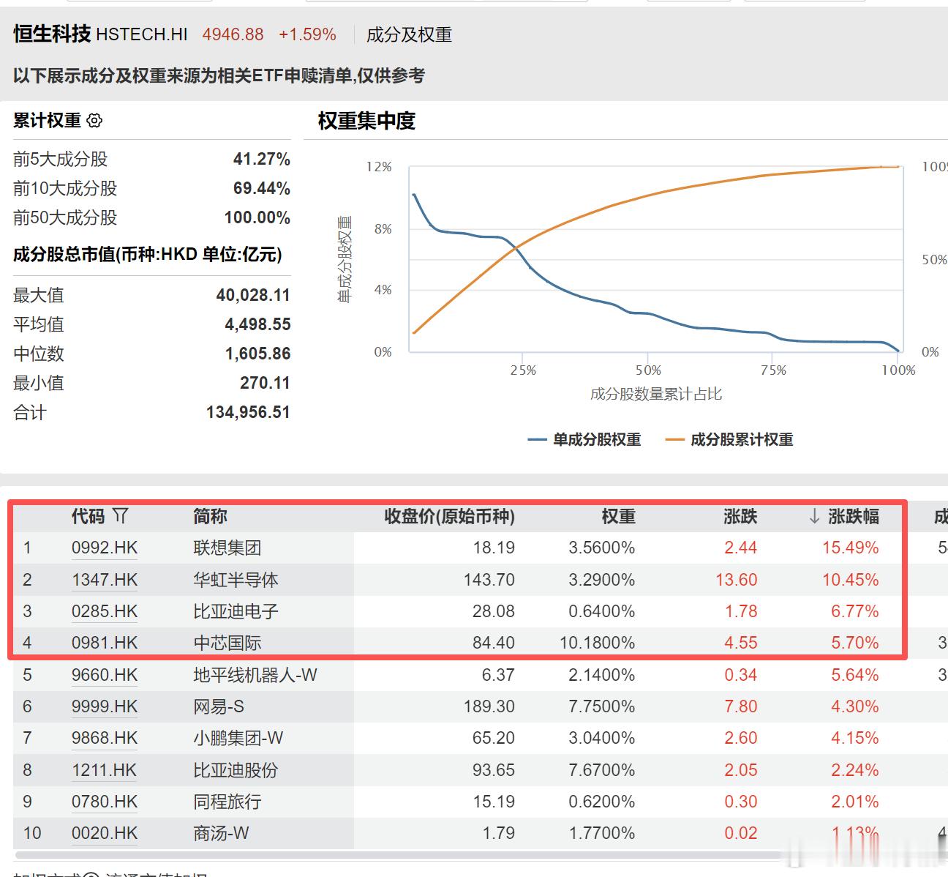Sort by the 权重 column header
Image resolution: width=948 pixels, height=877 pixels.
618,516
